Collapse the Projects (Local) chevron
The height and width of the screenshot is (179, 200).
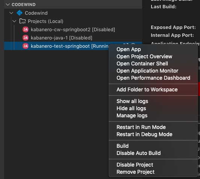[x=14, y=21]
